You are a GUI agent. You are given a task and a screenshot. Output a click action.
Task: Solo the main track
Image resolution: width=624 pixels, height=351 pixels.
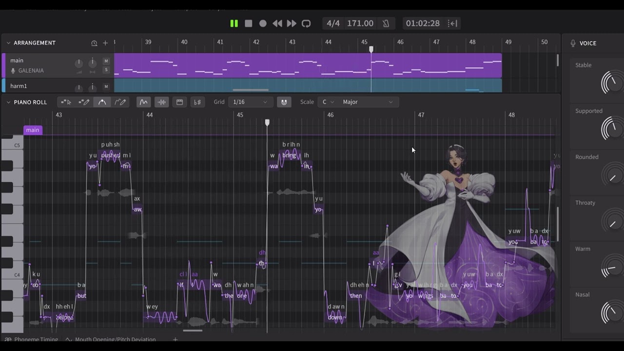(106, 70)
